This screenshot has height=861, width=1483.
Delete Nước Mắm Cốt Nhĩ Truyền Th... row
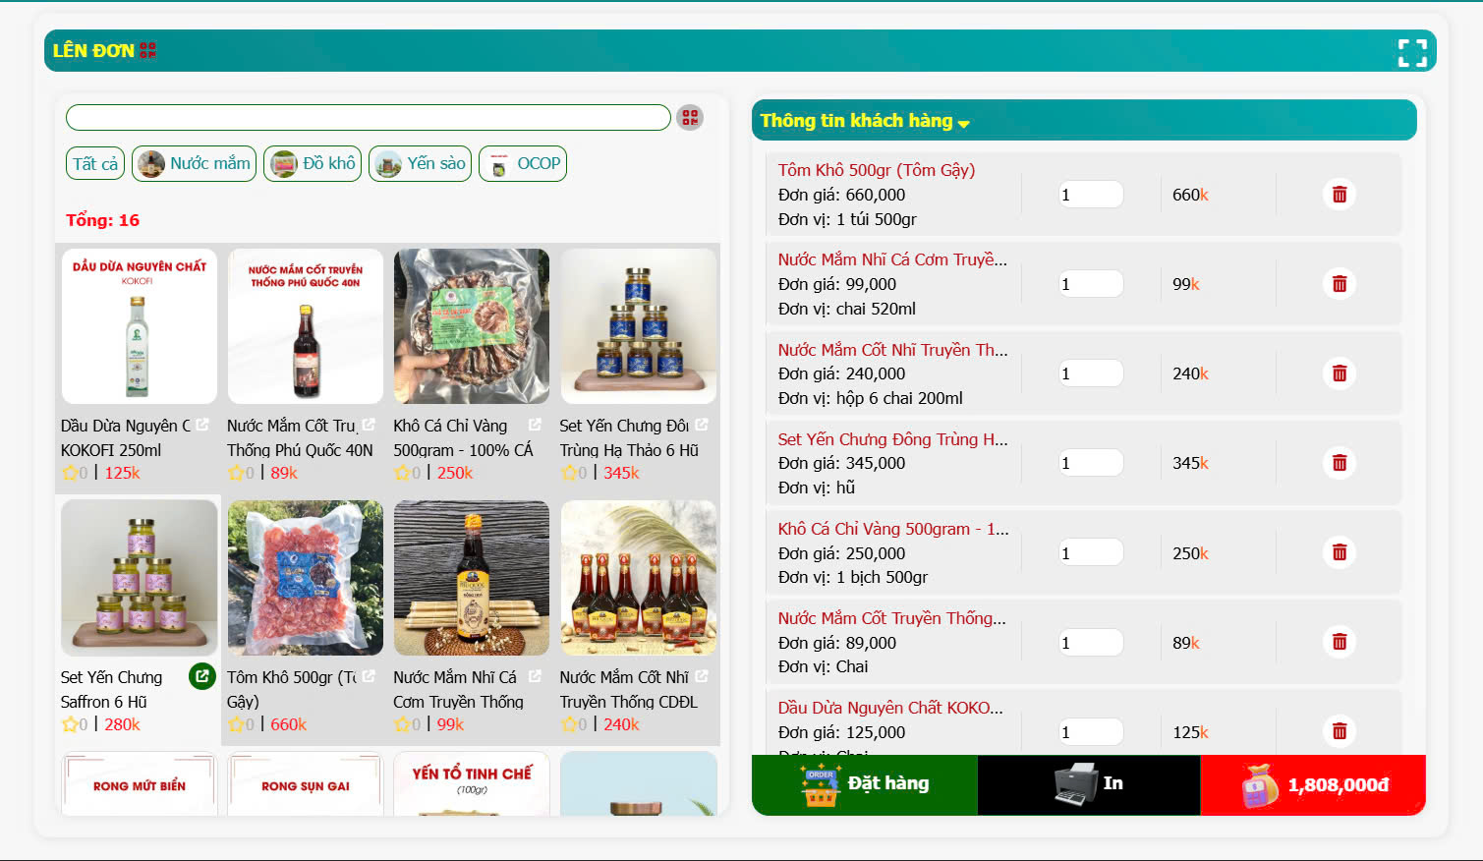click(1339, 373)
